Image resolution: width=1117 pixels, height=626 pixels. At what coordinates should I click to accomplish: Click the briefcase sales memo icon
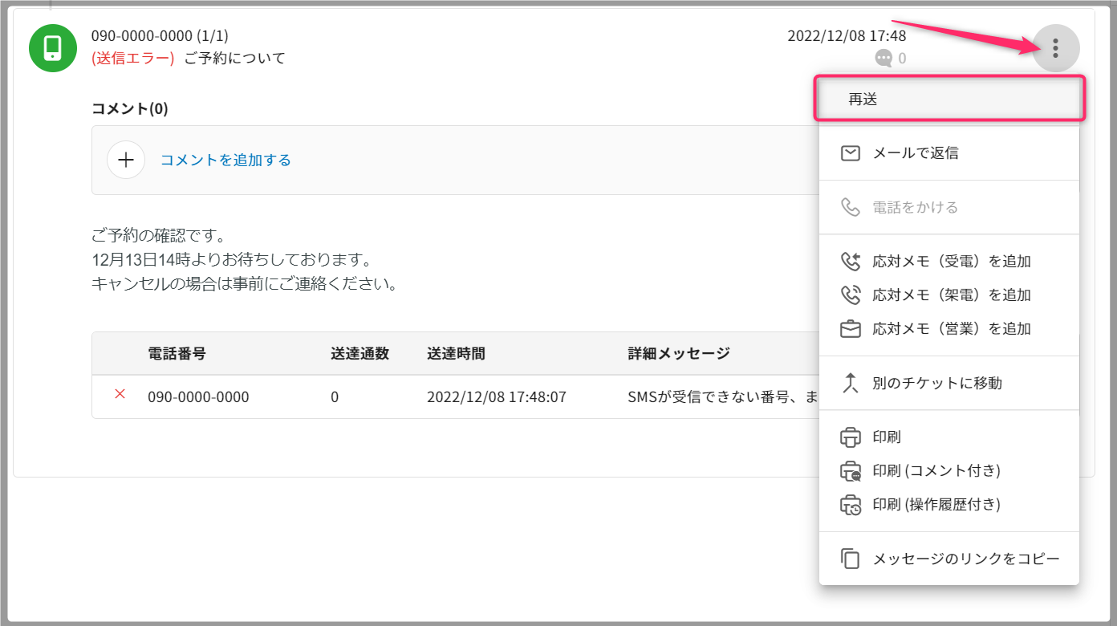point(851,329)
